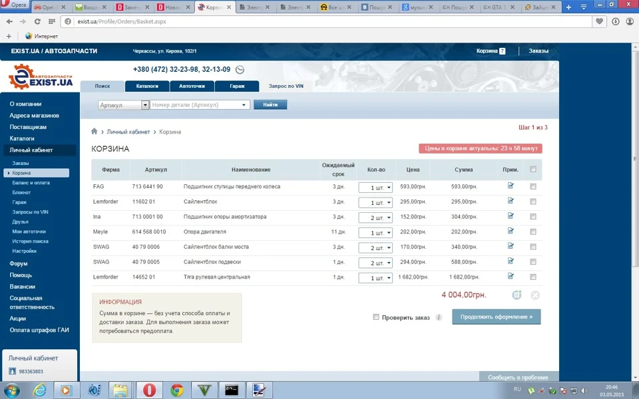Click the clear basket X icon

pyautogui.click(x=535, y=295)
